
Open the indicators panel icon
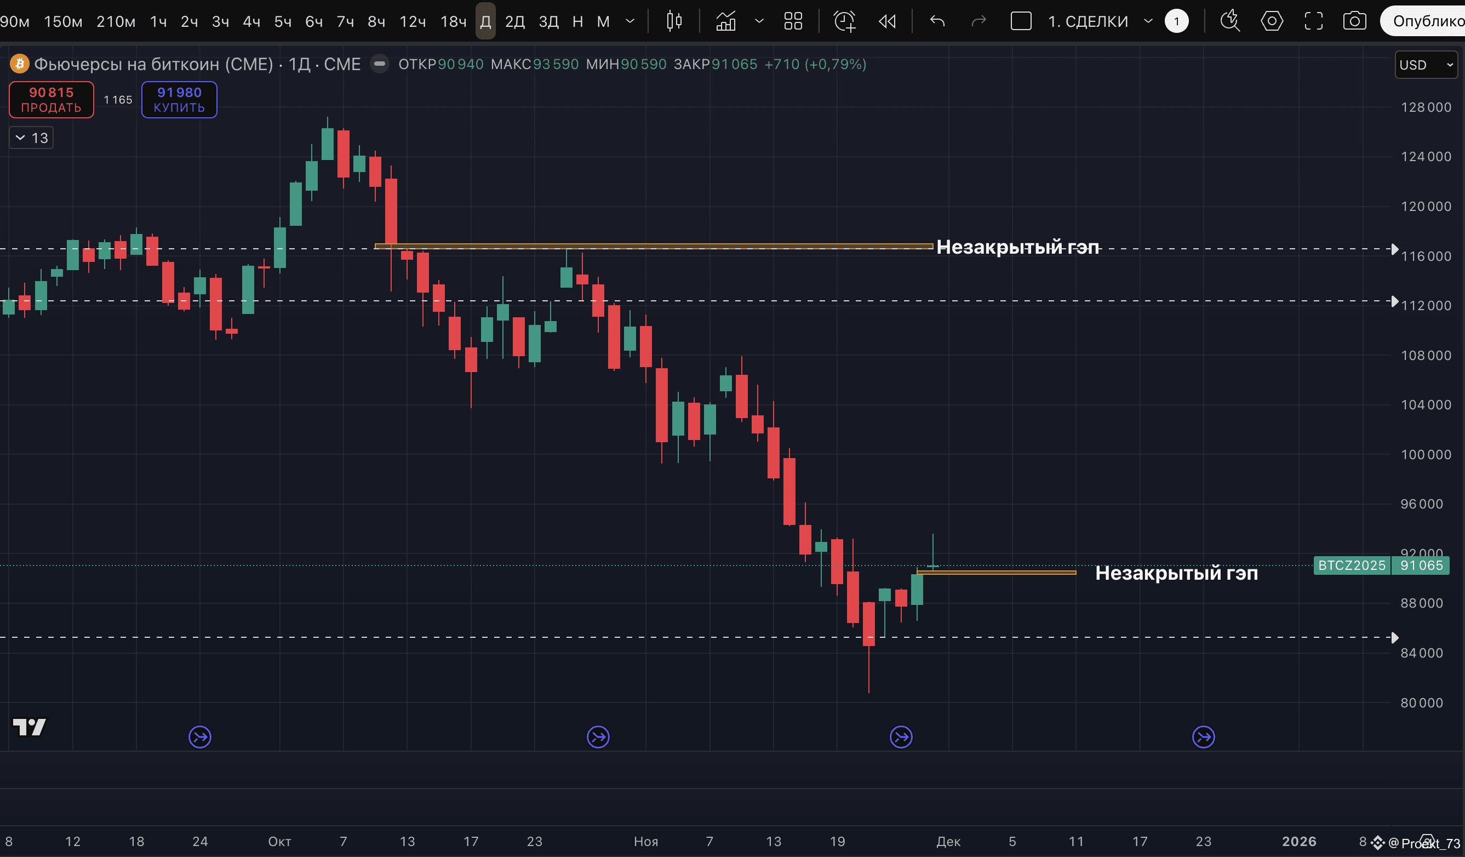pyautogui.click(x=725, y=21)
